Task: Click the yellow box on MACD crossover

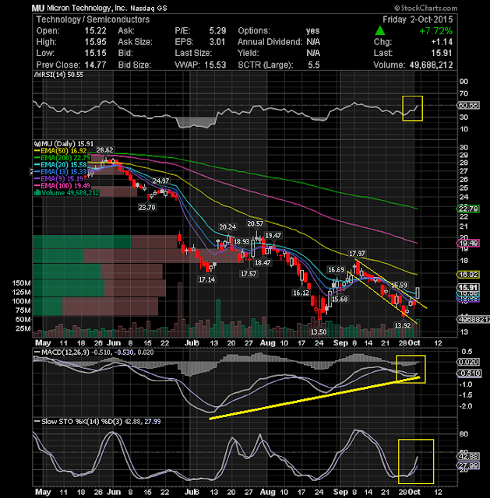Action: pyautogui.click(x=411, y=369)
